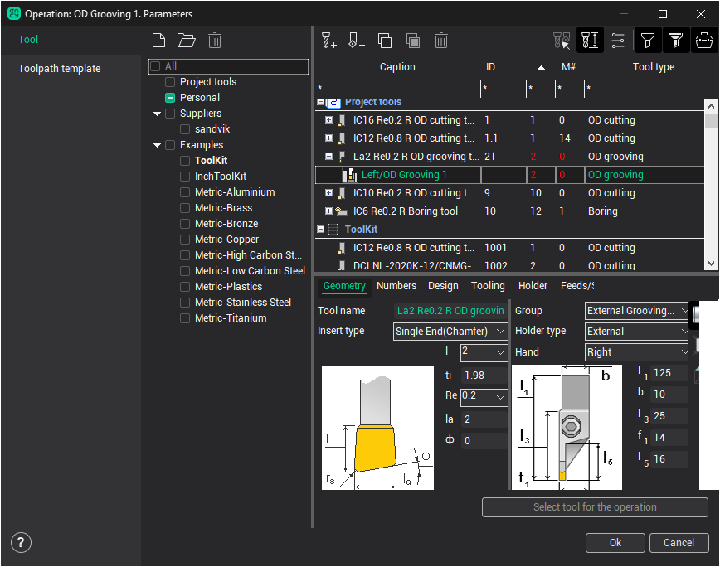
Task: Click the copy tool icon in the toolbar
Action: click(385, 40)
